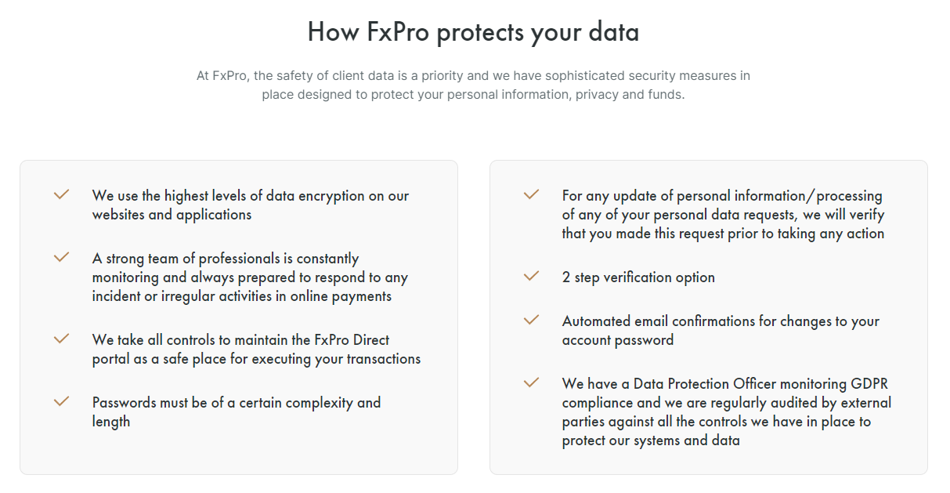This screenshot has height=493, width=950.
Task: Click the checkmark next to passwords complexity item
Action: (61, 401)
